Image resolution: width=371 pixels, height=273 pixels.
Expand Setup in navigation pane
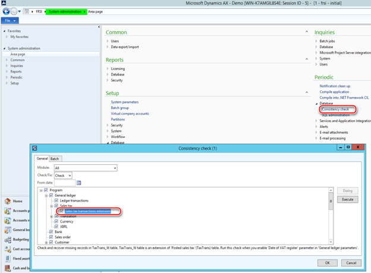pyautogui.click(x=7, y=83)
